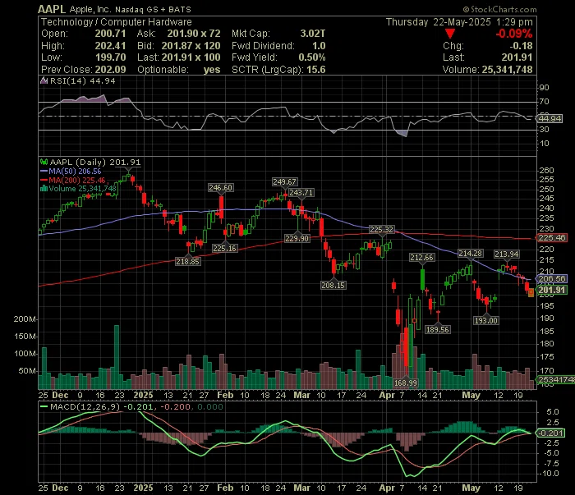Click the 200M volume axis label
Image resolution: width=575 pixels, height=495 pixels.
[25, 319]
